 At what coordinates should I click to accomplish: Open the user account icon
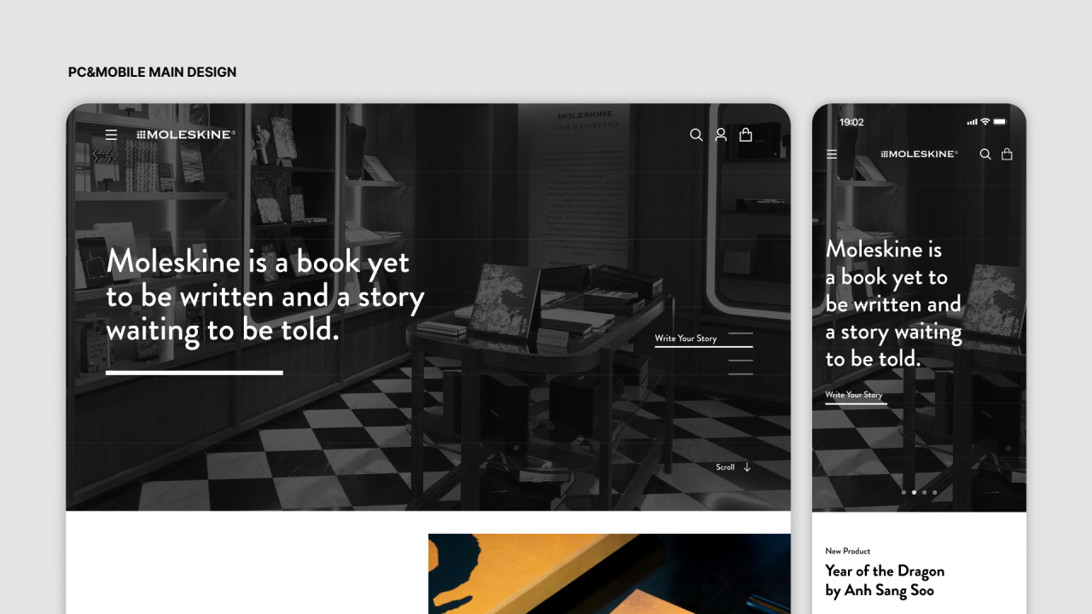(721, 135)
